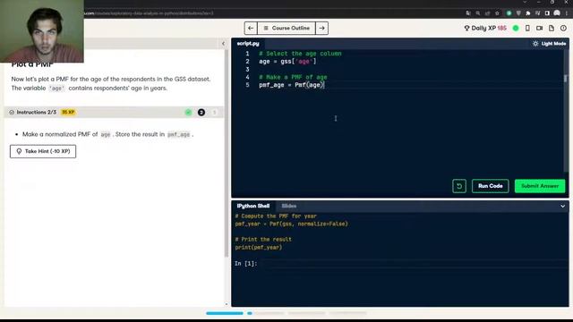This screenshot has height=322, width=573.
Task: Click the browser translate icon
Action: [x=468, y=13]
